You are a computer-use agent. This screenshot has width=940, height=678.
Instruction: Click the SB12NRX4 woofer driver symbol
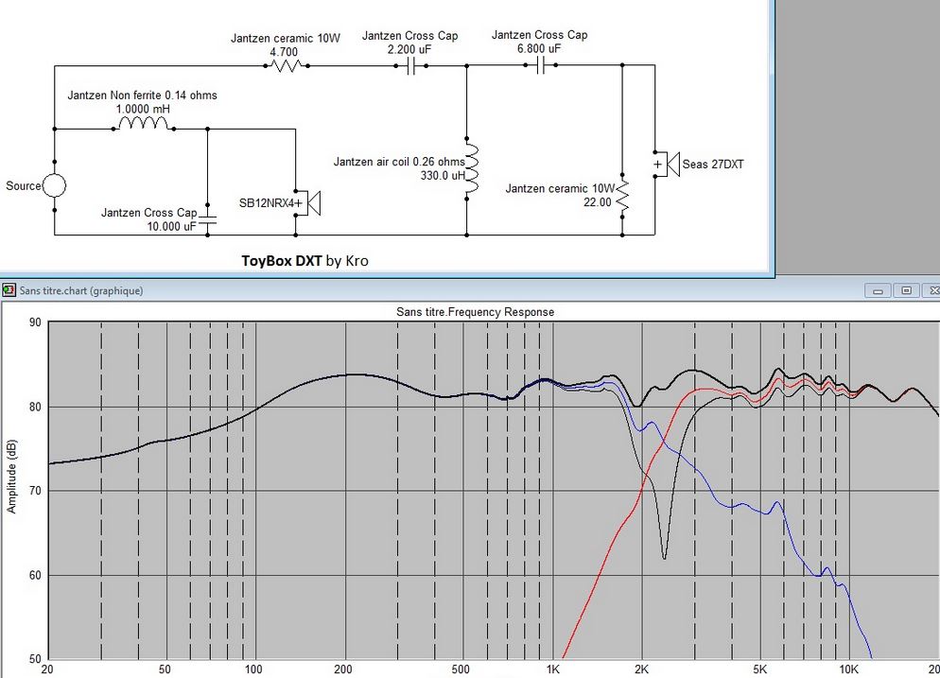(307, 202)
